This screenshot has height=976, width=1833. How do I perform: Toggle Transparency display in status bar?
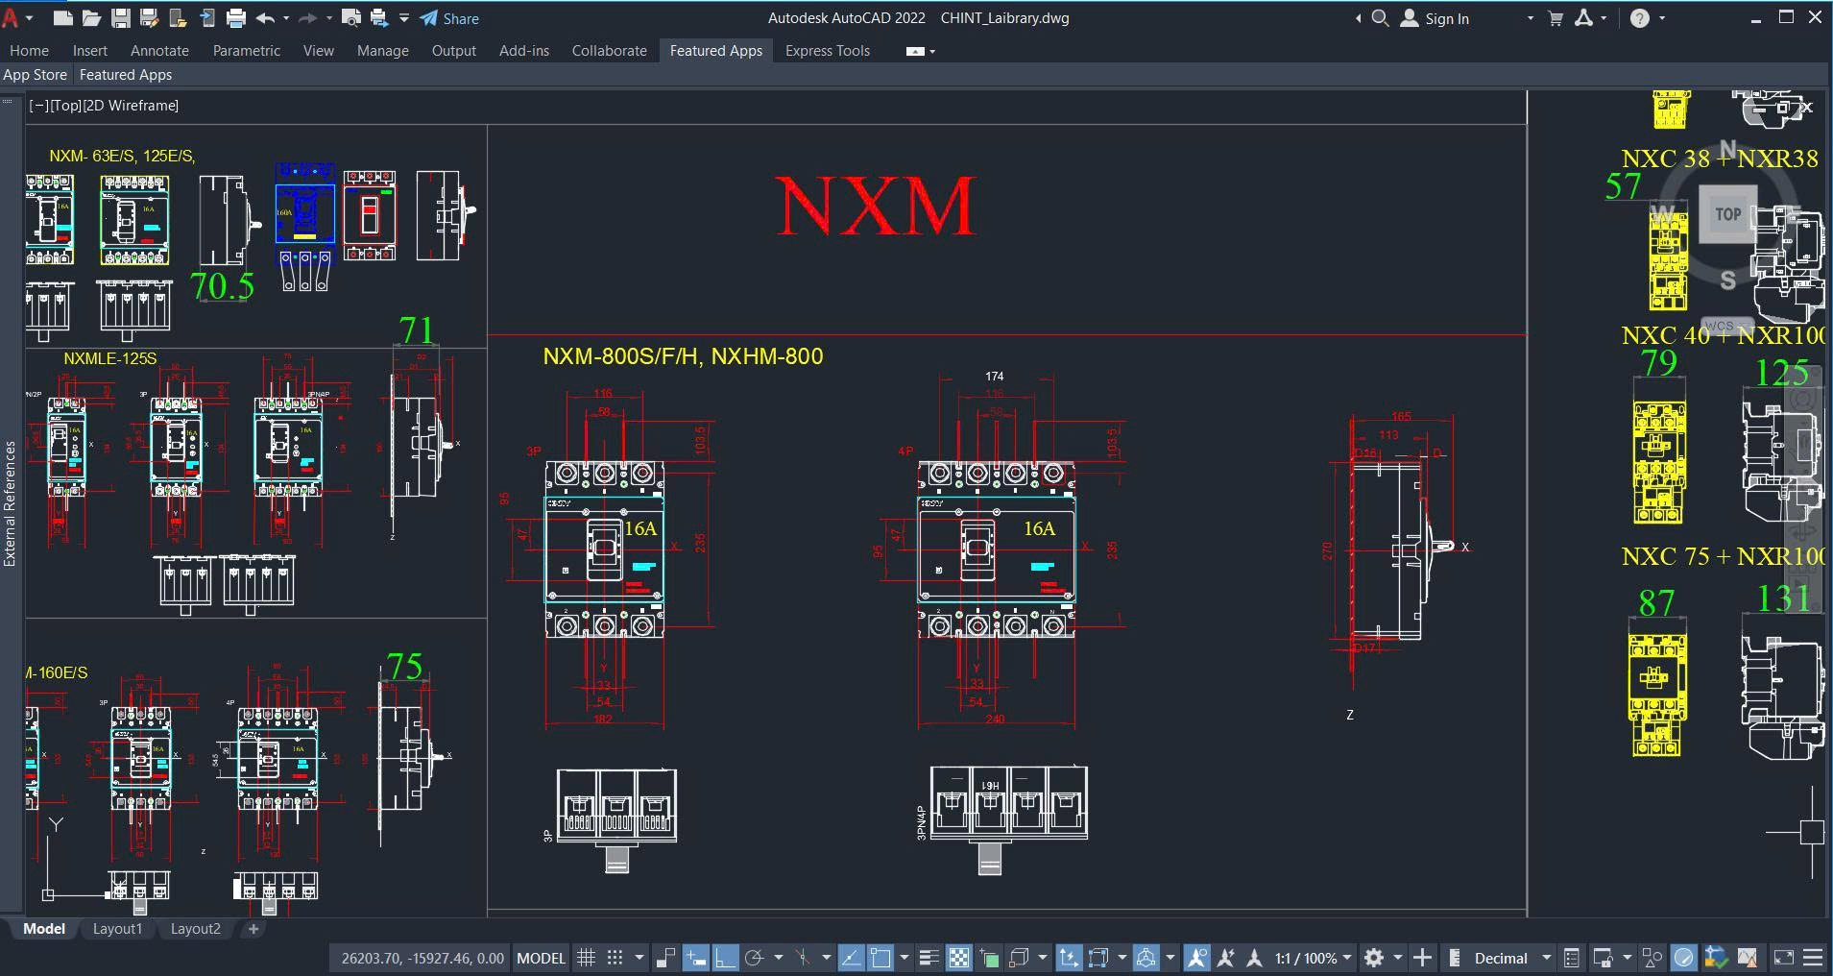(x=959, y=958)
